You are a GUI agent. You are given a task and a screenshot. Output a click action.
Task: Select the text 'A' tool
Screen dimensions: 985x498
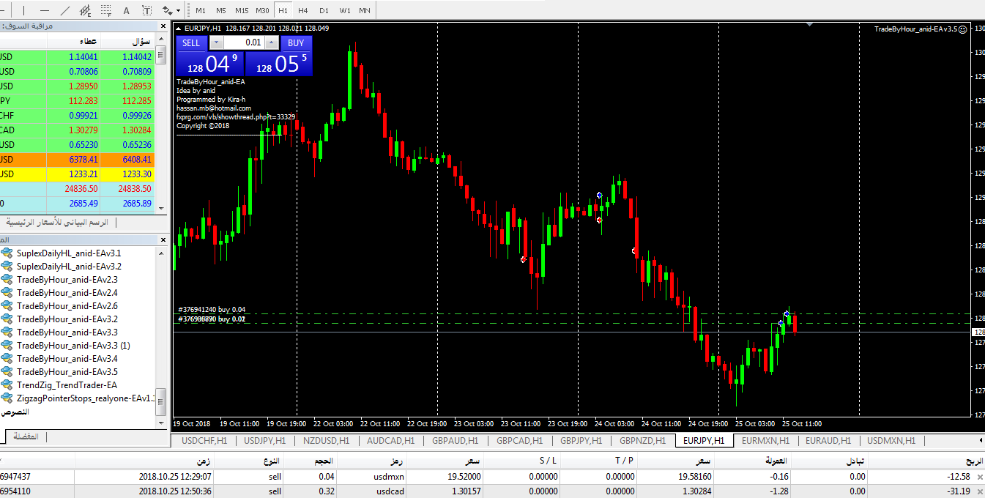(x=127, y=11)
